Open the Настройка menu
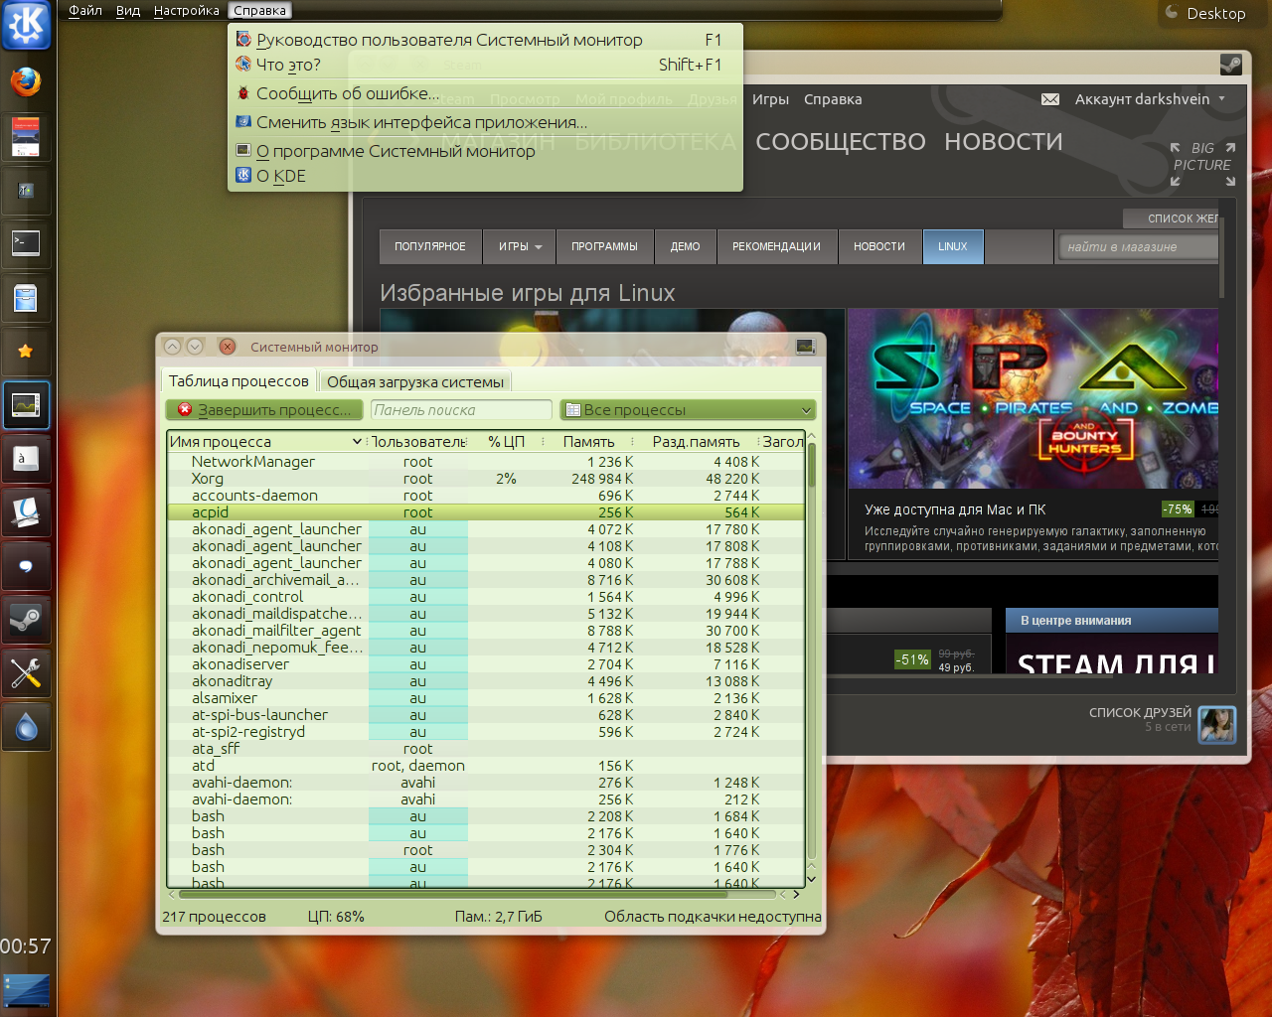 187,11
